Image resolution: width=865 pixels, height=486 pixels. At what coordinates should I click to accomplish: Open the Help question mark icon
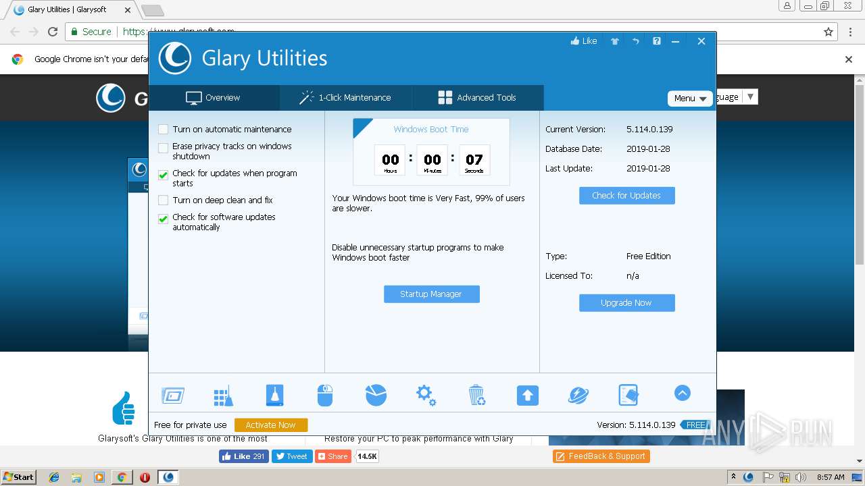(656, 41)
